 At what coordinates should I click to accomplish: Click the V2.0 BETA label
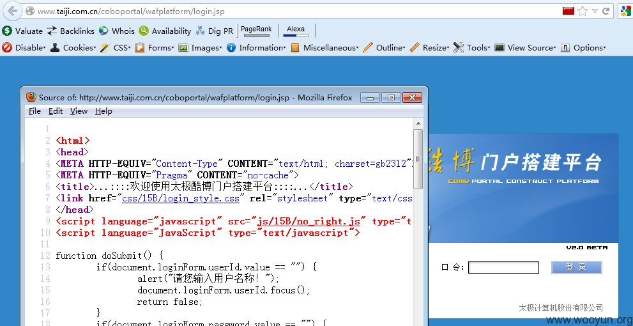tap(586, 247)
